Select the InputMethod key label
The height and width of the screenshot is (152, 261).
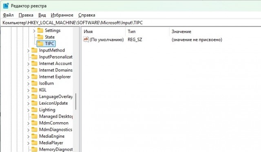[x=52, y=50]
